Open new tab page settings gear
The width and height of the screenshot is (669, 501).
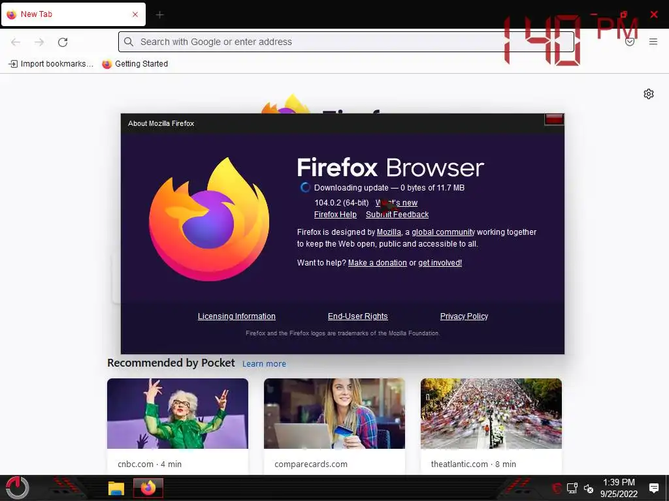click(x=649, y=94)
